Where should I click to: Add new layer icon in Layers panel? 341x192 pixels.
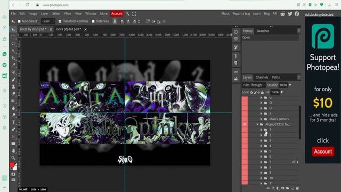(x=293, y=188)
